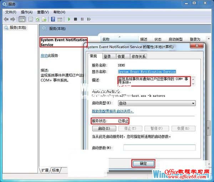Click the description box's down scroll arrow
The height and width of the screenshot is (182, 214).
[x=193, y=84]
